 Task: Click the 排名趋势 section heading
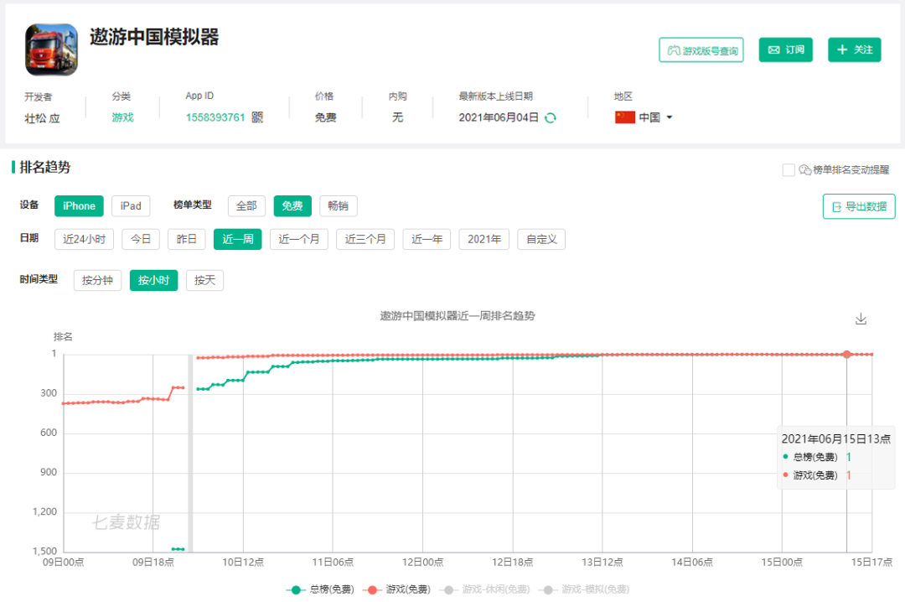(x=45, y=168)
